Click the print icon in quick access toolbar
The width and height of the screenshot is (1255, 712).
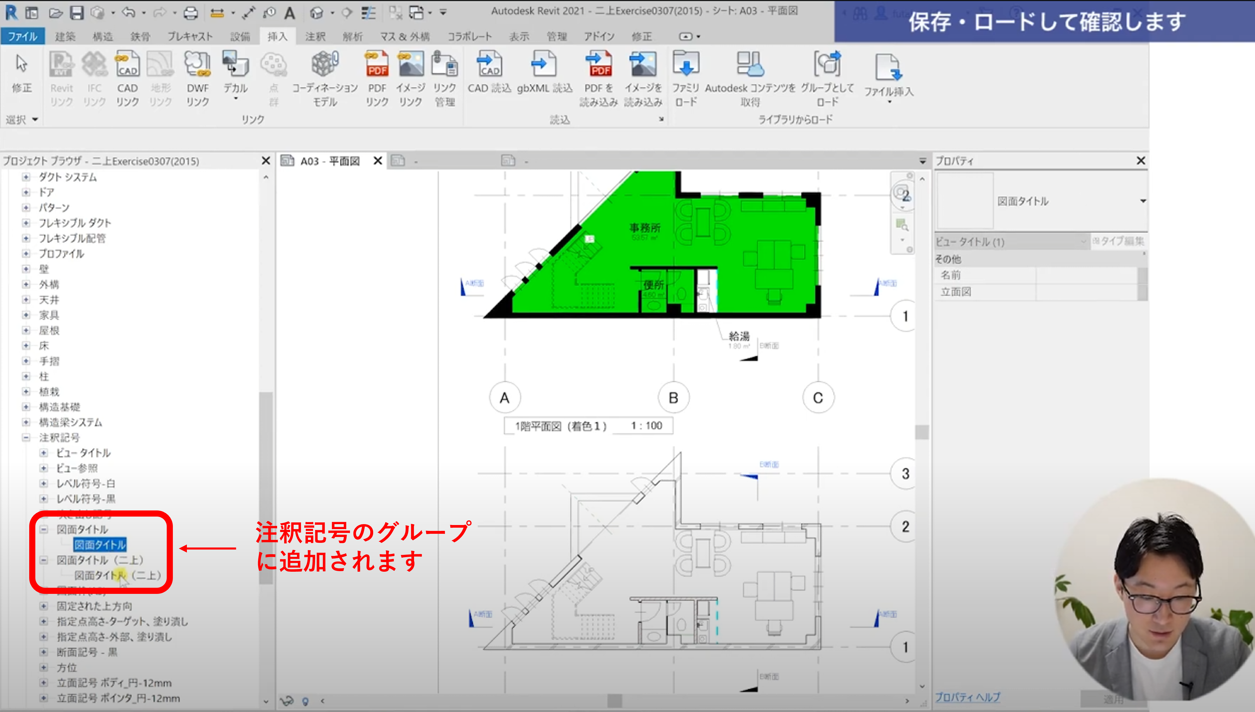190,13
